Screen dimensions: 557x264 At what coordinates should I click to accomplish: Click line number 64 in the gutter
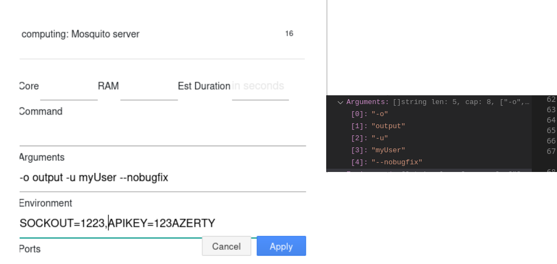click(x=551, y=120)
